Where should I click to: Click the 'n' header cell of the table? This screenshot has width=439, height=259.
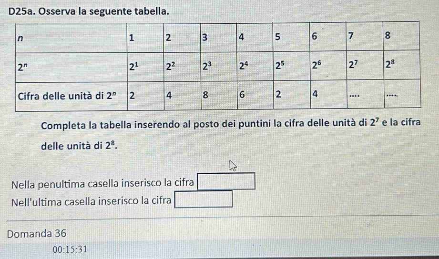pos(20,39)
